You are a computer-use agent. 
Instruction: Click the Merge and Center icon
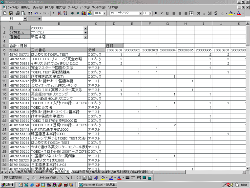coord(191,13)
